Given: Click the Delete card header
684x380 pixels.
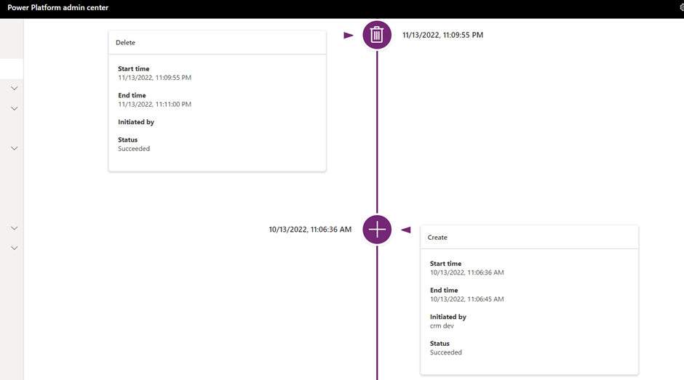Looking at the screenshot, I should coord(126,43).
